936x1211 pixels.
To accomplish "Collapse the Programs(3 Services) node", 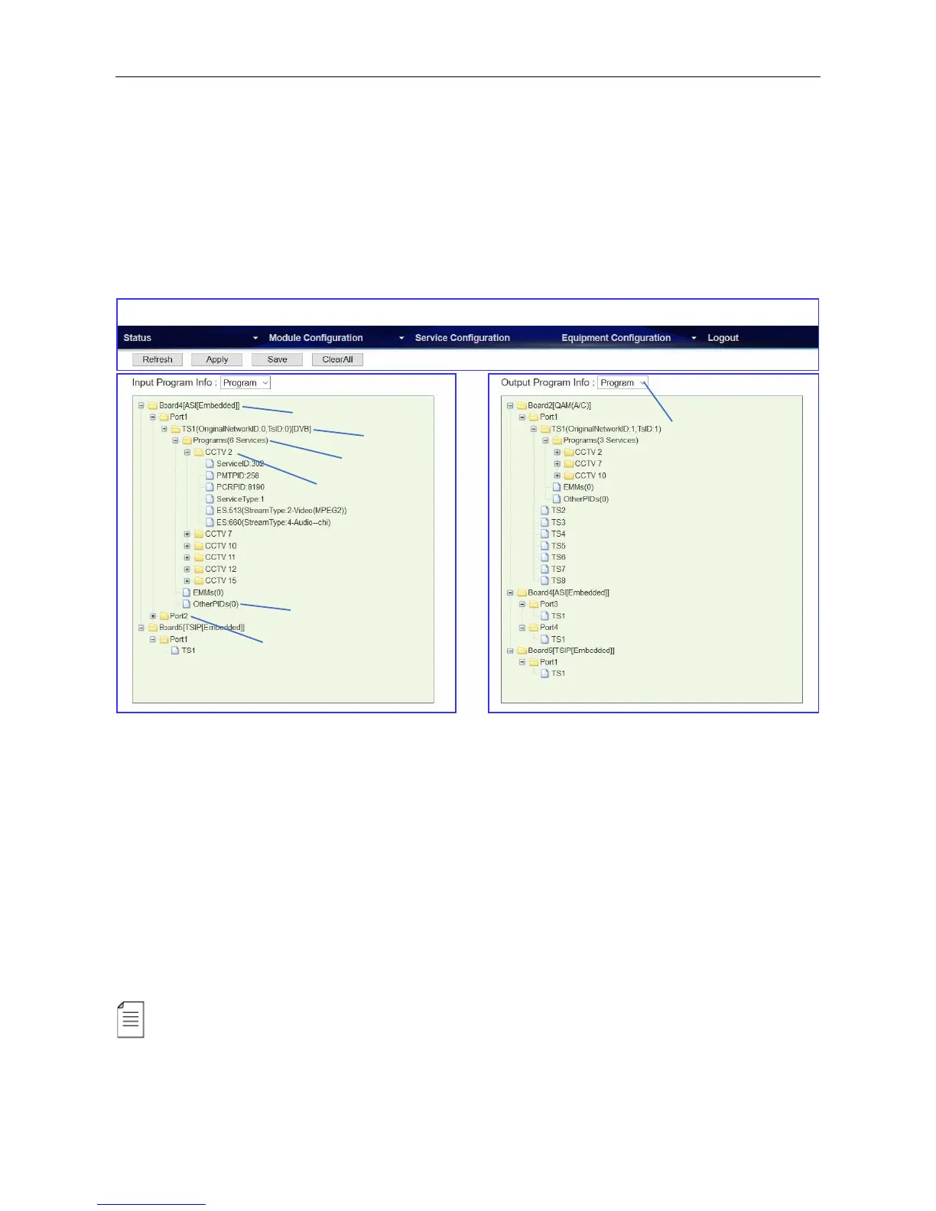I will pyautogui.click(x=546, y=440).
